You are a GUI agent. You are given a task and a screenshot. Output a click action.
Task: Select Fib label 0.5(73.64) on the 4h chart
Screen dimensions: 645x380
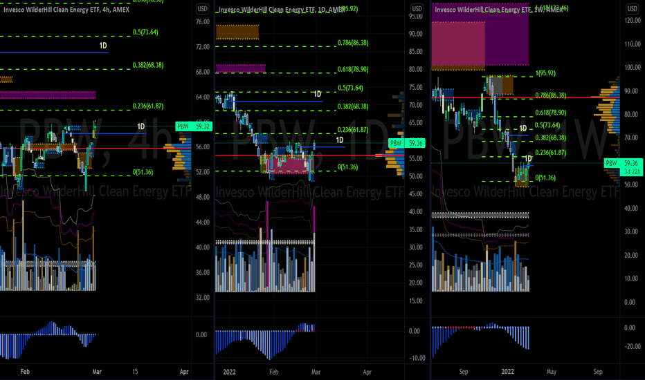click(145, 32)
